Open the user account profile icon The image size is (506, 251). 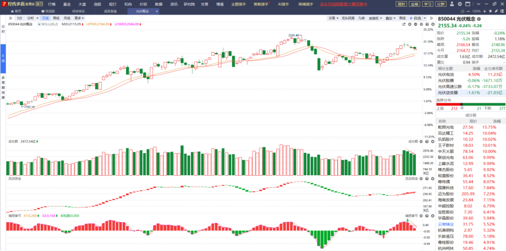click(452, 4)
